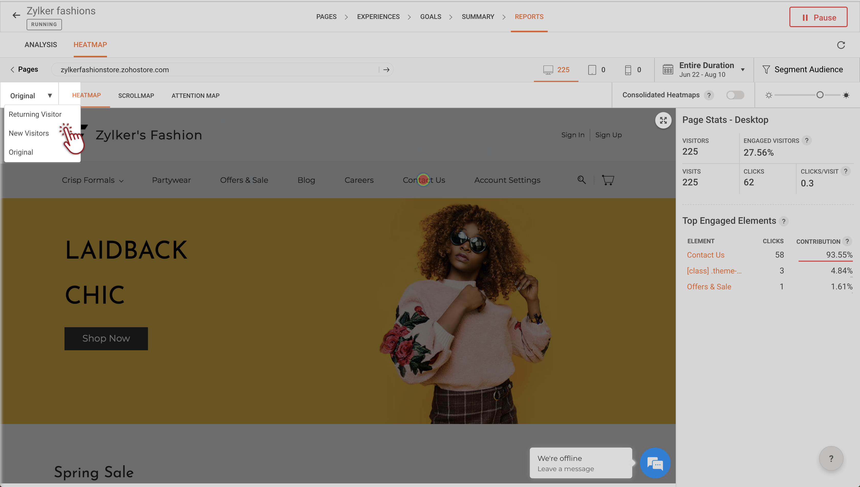The height and width of the screenshot is (487, 860).
Task: Click the back arrow beside Zylker fashions
Action: pyautogui.click(x=16, y=15)
